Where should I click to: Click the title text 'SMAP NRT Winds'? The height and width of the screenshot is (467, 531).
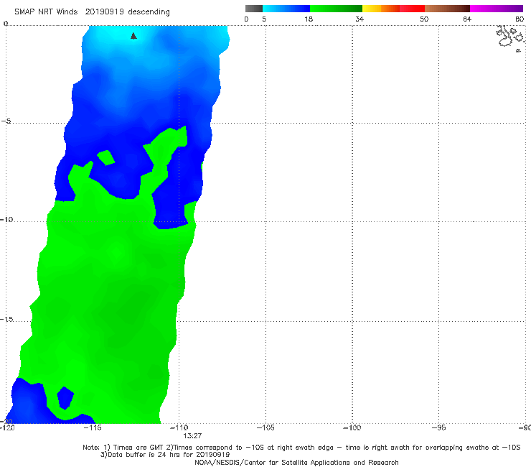point(46,11)
